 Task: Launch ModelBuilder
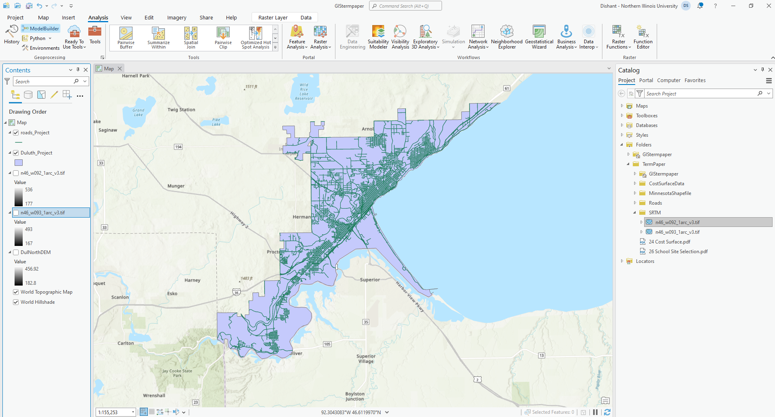pyautogui.click(x=41, y=28)
